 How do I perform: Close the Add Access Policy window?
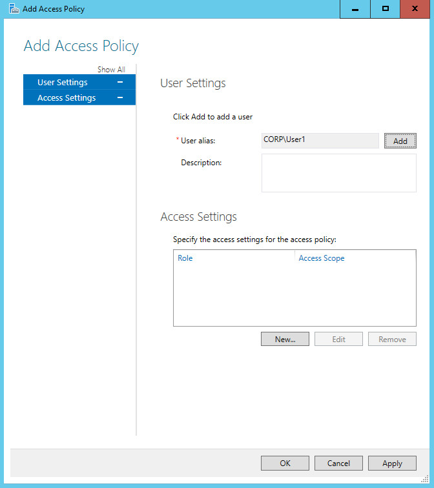click(415, 9)
